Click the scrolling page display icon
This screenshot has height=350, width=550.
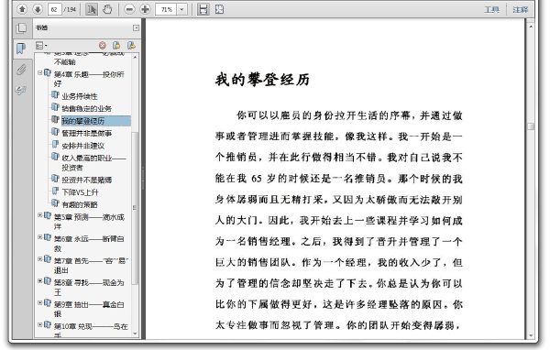pyautogui.click(x=203, y=9)
